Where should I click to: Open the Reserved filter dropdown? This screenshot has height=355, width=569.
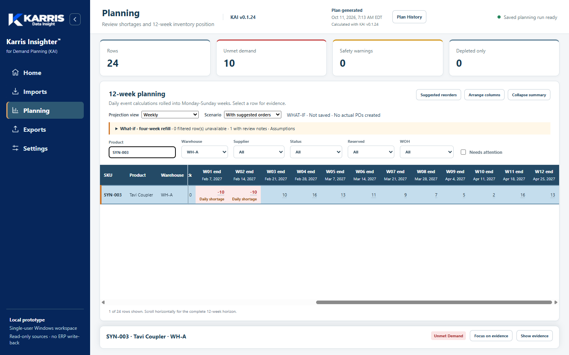[x=371, y=152]
